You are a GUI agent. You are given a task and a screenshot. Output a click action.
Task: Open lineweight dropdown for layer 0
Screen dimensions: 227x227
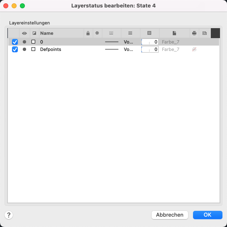tap(128, 42)
